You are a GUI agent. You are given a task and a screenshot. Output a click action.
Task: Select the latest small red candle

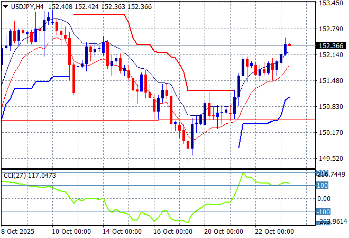coord(289,45)
